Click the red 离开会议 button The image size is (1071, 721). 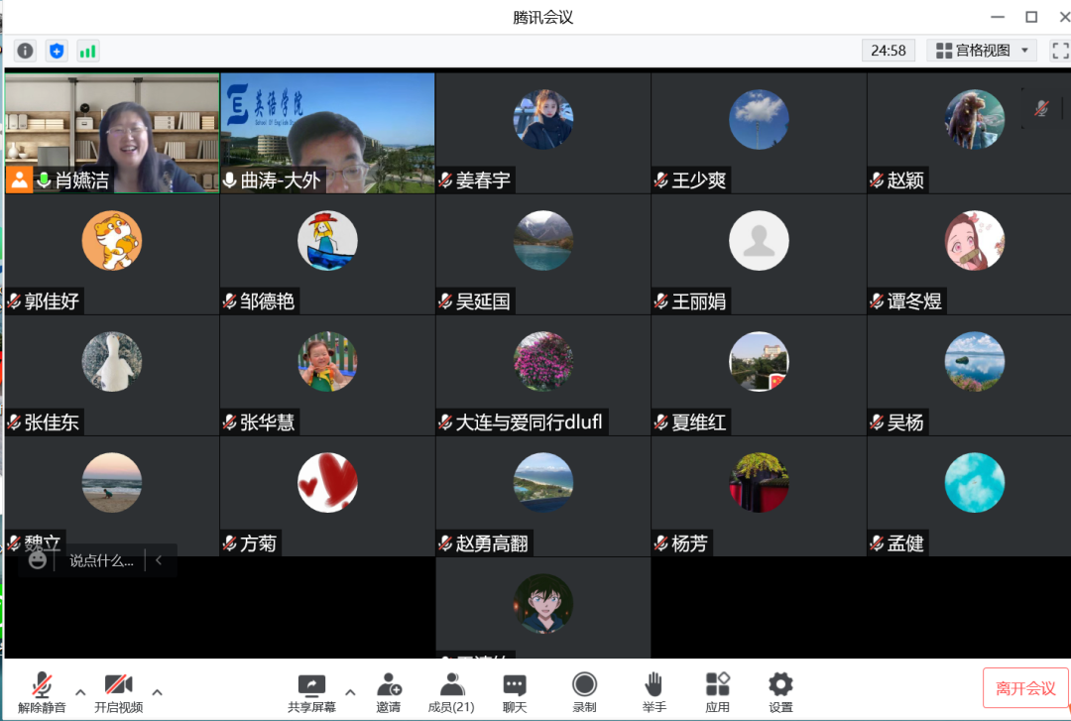point(1025,688)
